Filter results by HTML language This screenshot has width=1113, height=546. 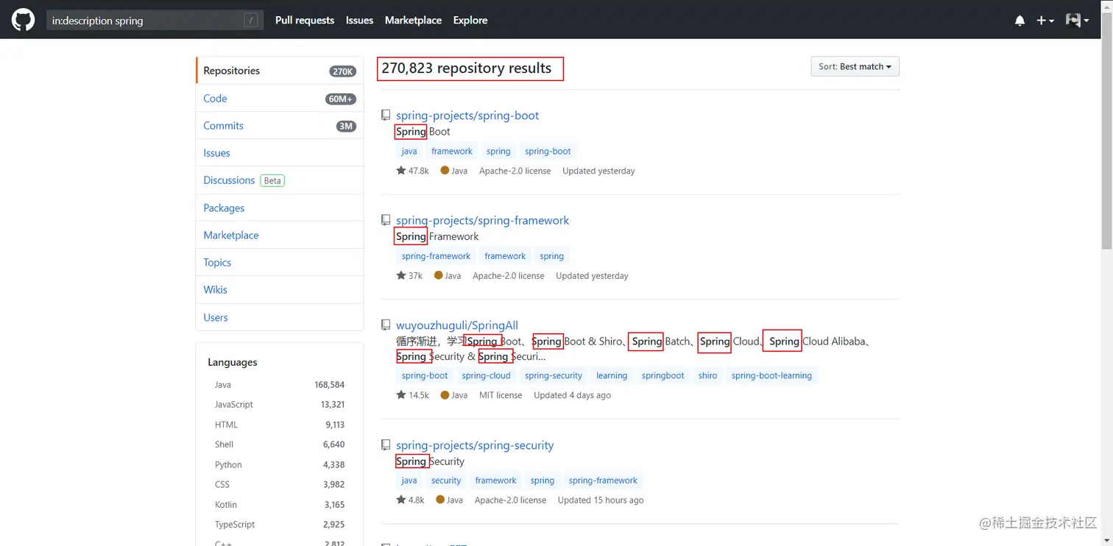(x=280, y=425)
